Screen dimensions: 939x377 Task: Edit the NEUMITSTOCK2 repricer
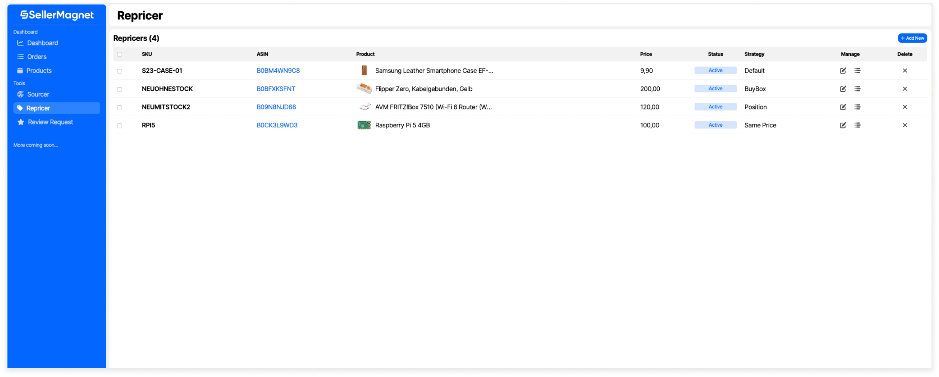tap(843, 107)
